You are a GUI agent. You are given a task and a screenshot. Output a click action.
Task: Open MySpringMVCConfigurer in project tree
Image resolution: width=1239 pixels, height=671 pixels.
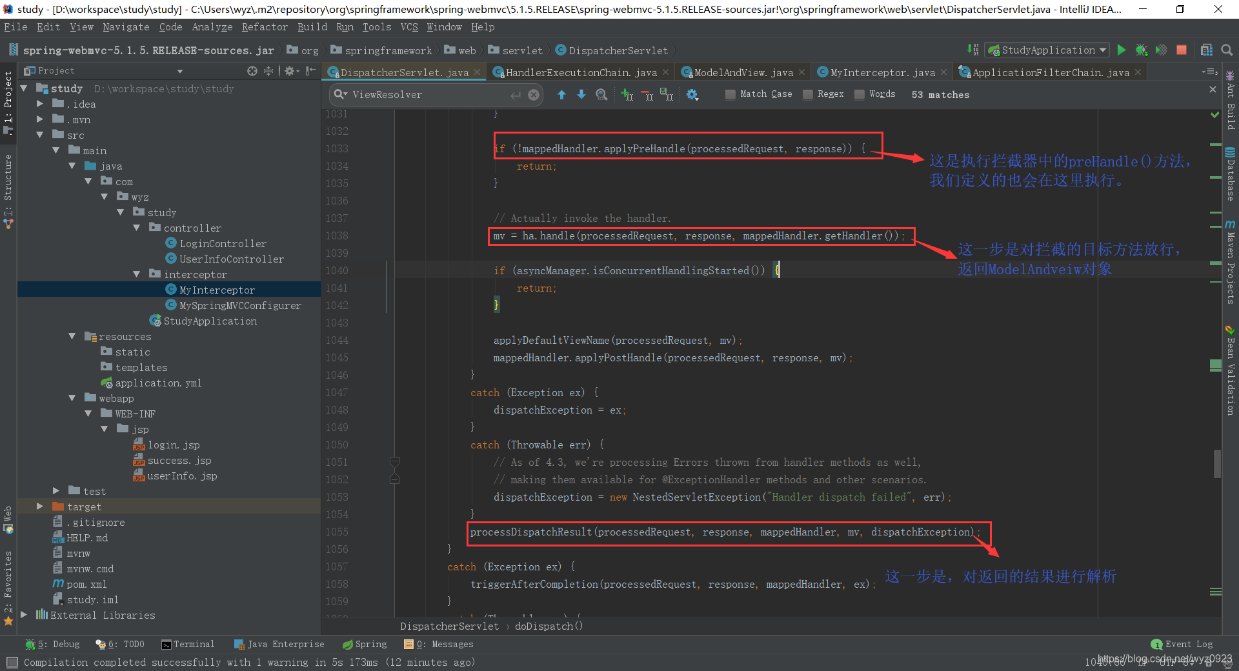pos(240,305)
